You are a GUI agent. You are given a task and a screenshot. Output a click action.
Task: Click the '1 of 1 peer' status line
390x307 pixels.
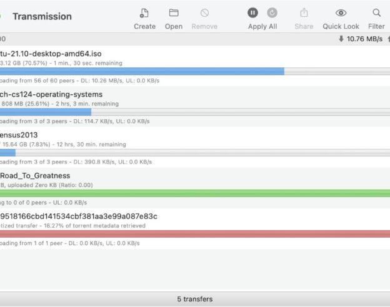coord(69,243)
